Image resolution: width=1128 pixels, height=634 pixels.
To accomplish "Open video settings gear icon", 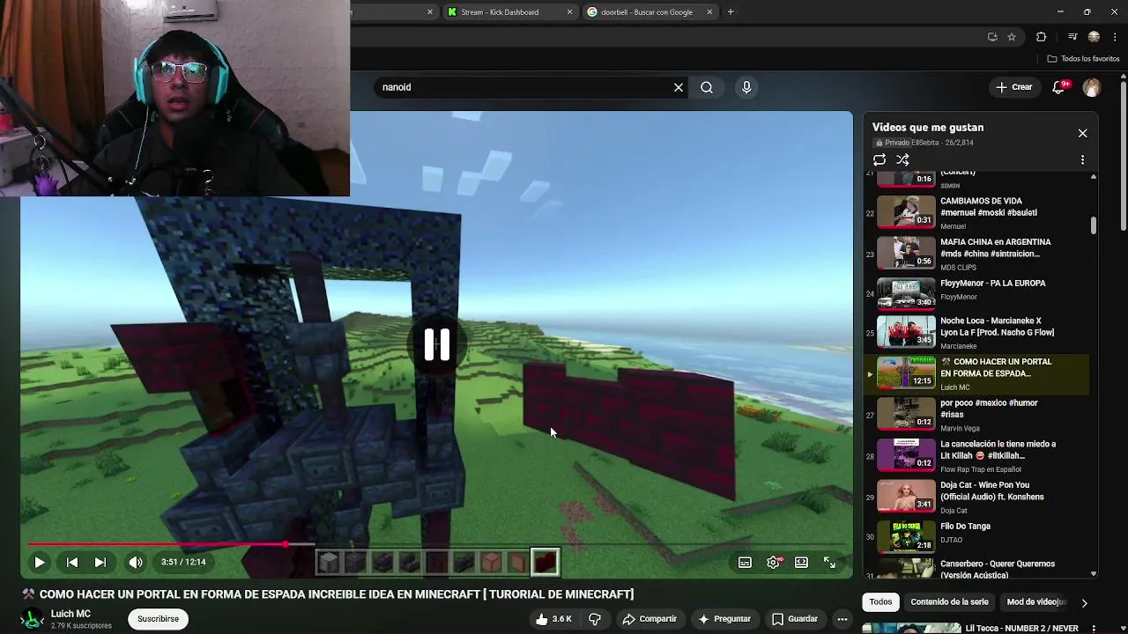I will (773, 563).
